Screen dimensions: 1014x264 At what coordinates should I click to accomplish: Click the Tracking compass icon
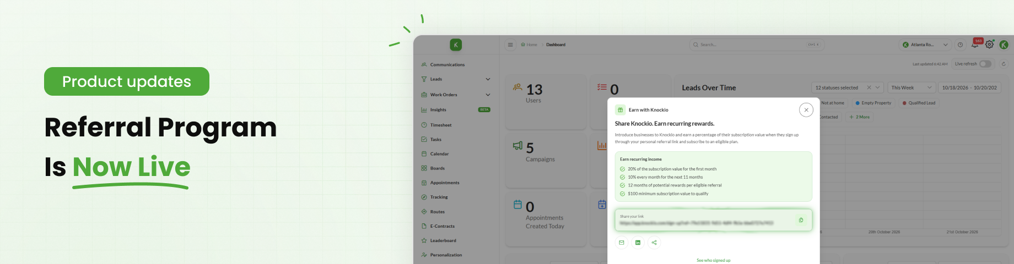tap(424, 197)
